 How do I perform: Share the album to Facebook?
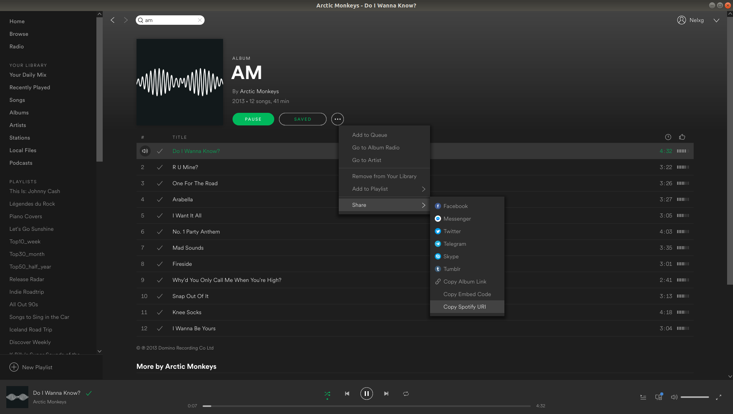455,206
